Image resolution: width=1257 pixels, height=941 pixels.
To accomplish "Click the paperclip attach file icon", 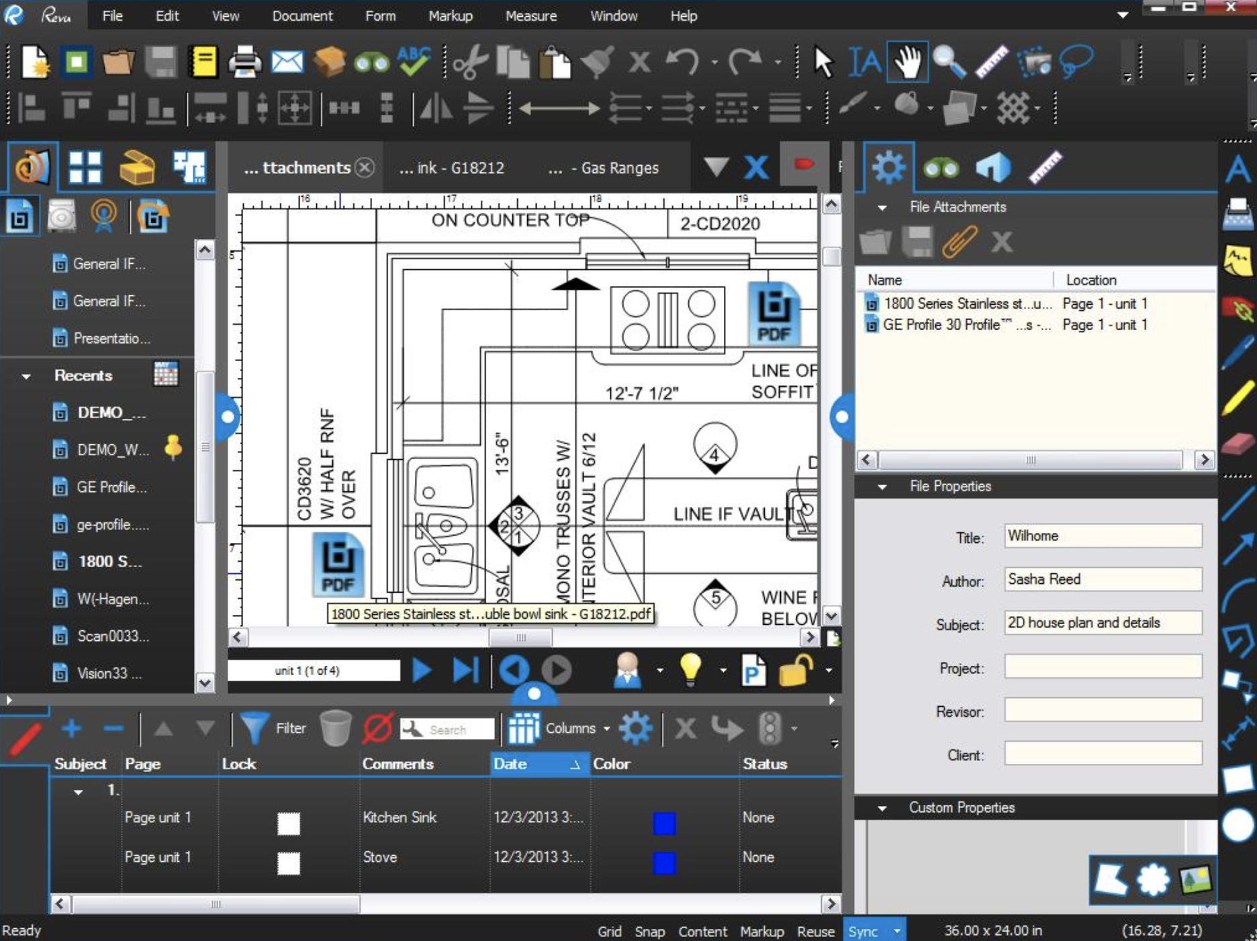I will point(959,242).
